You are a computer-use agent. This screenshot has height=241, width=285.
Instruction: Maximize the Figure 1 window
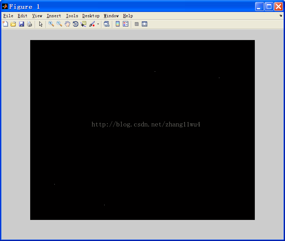coord(269,7)
